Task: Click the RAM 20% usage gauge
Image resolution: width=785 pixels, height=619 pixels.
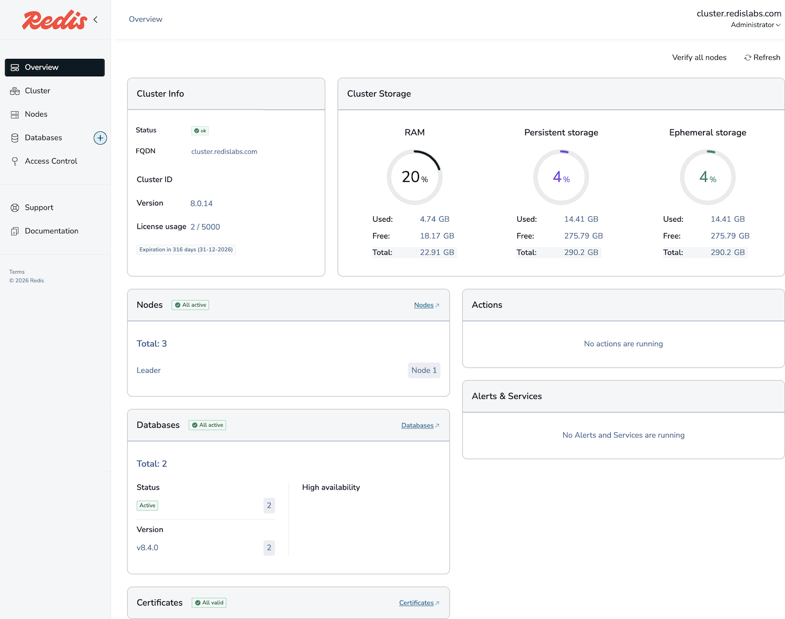Action: point(415,177)
